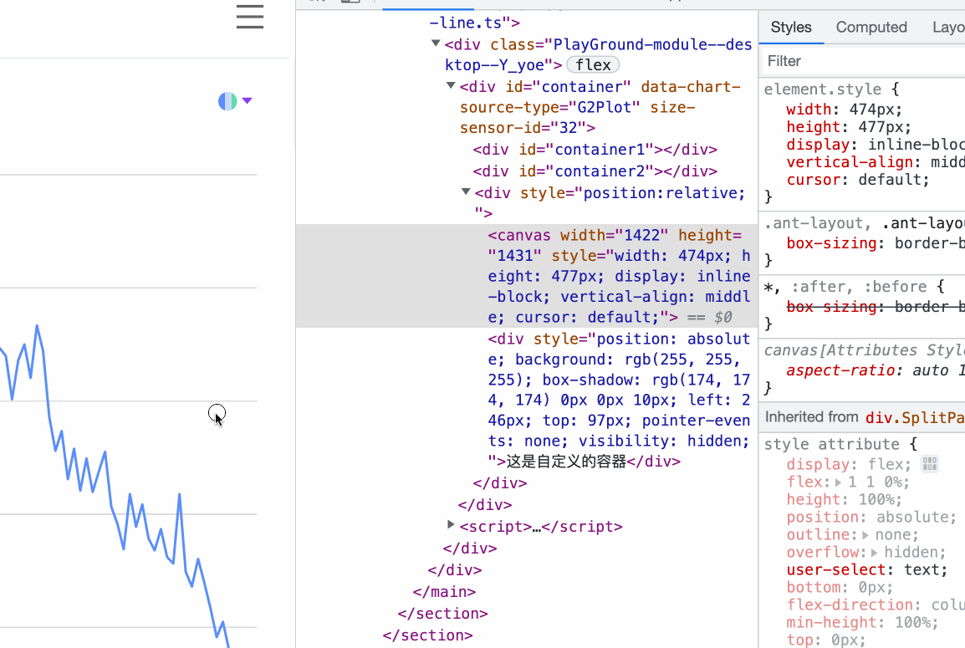Image resolution: width=965 pixels, height=648 pixels.
Task: Expand the script element node
Action: coord(451,525)
